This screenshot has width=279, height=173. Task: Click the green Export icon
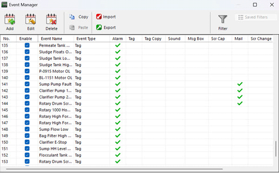pyautogui.click(x=99, y=27)
